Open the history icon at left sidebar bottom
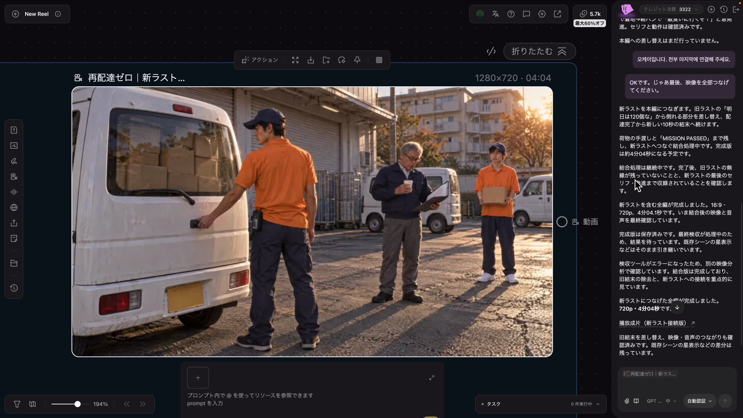 [x=14, y=288]
